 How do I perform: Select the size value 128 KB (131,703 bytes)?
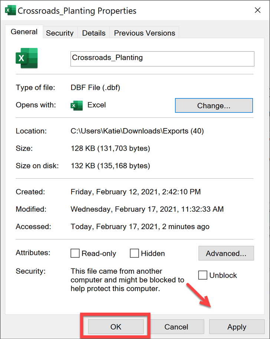coord(111,148)
